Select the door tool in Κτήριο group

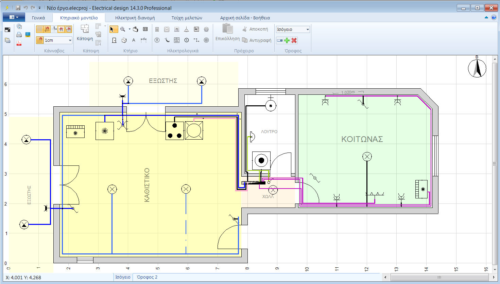pos(114,40)
